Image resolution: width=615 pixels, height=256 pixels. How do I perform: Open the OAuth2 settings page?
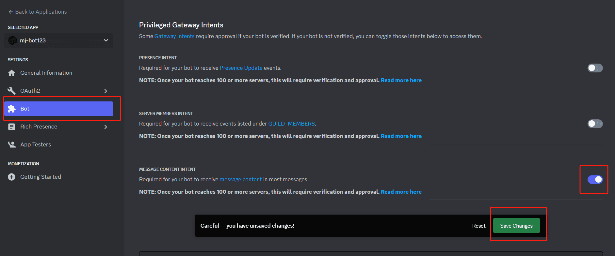point(58,91)
